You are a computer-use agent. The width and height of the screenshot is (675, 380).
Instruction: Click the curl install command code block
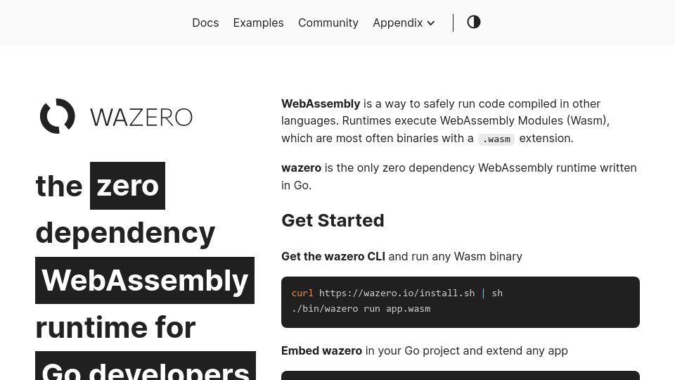tap(460, 302)
